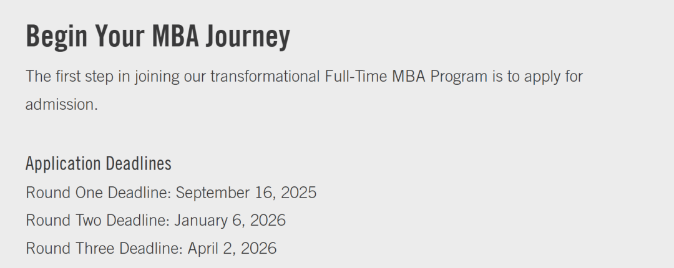The width and height of the screenshot is (674, 268).
Task: Click the "Round Two Deadline" label
Action: (x=97, y=220)
